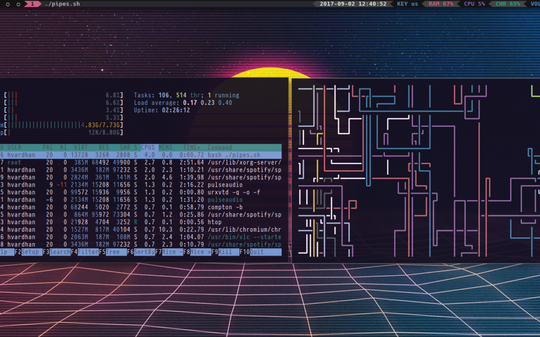
Task: Click the RAM 67% status module
Action: click(x=440, y=4)
